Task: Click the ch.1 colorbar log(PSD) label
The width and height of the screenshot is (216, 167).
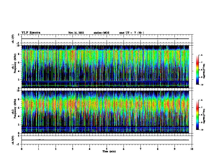Action: 204,71
